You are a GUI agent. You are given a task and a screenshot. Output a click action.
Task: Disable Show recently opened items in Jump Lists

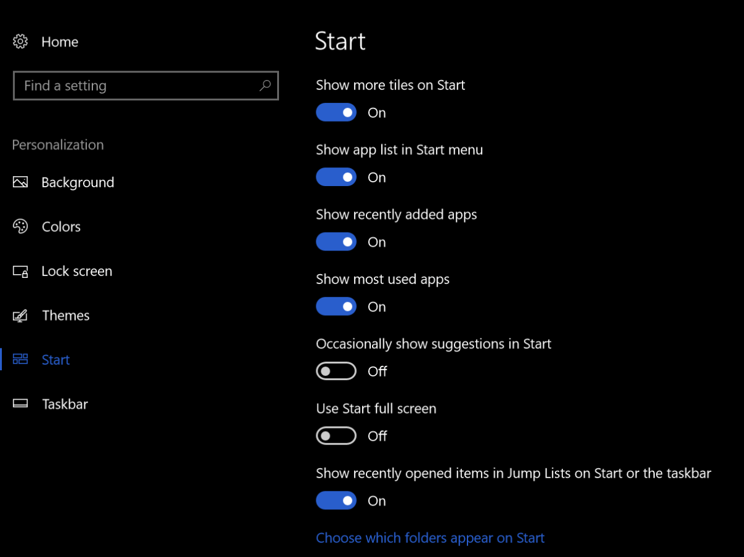336,500
